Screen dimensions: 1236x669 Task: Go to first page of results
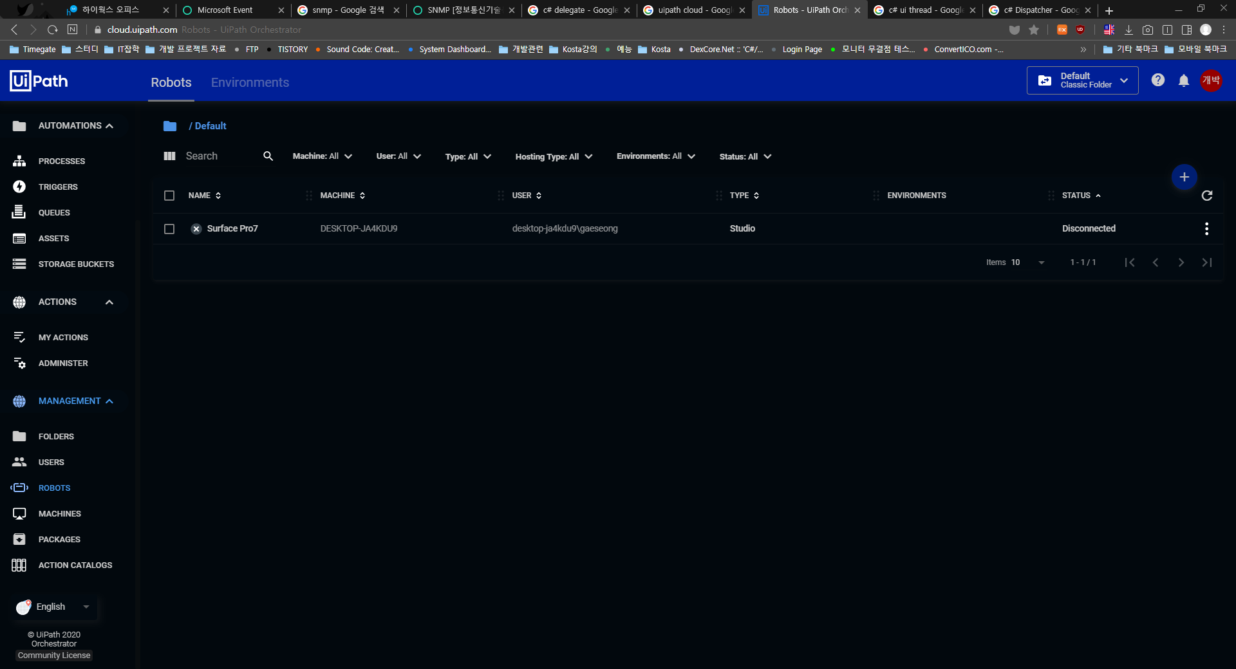1129,262
